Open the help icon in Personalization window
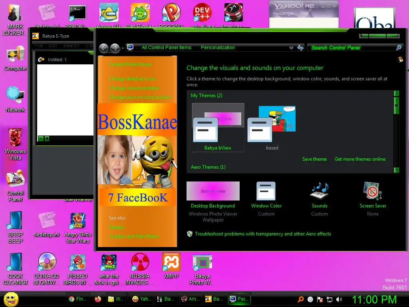The width and height of the screenshot is (409, 307). 400,59
